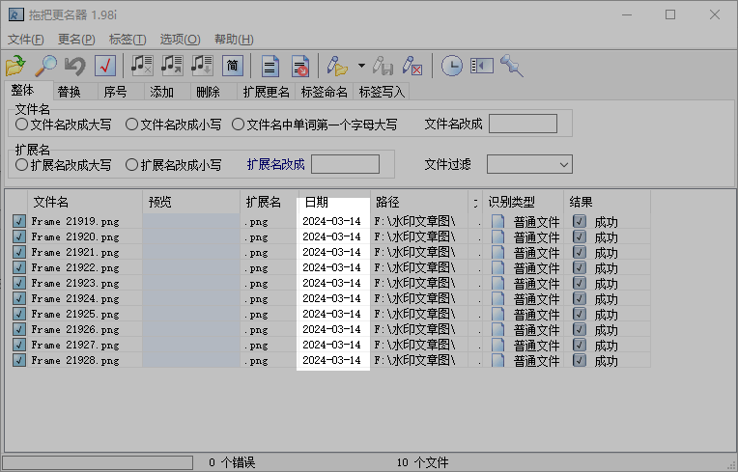Uncheck the checkbox for Frame 21921.png
The height and width of the screenshot is (472, 738).
(19, 253)
